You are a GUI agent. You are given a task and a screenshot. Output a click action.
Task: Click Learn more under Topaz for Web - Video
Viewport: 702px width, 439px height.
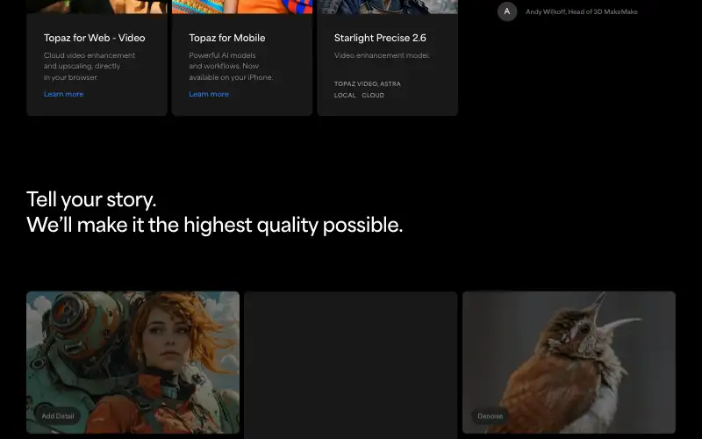click(63, 94)
